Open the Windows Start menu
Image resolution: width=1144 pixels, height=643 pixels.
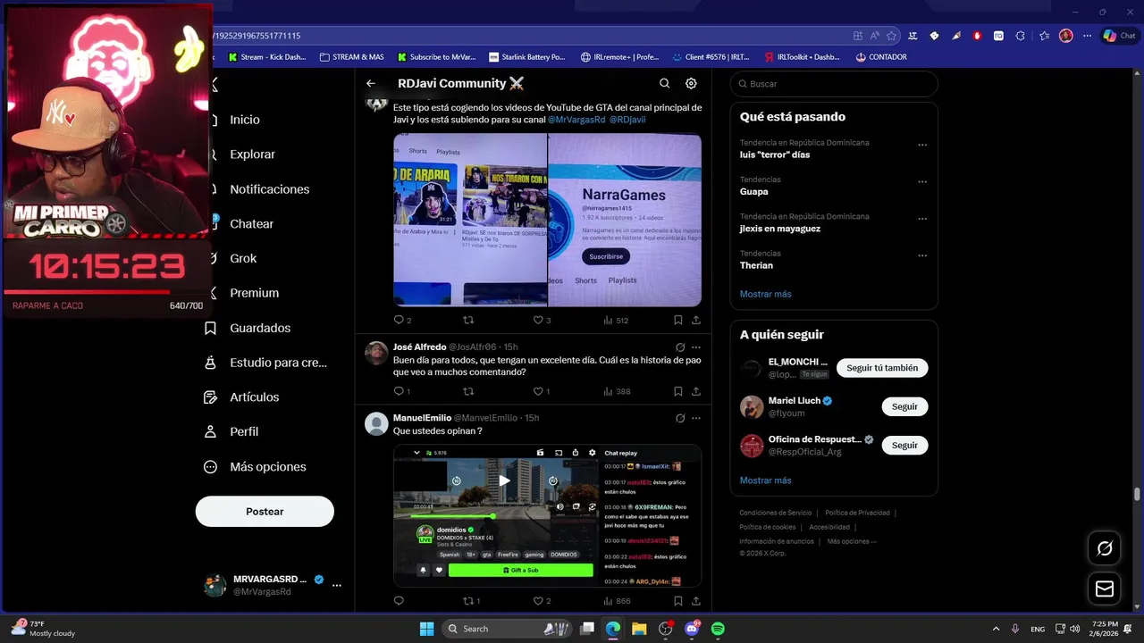point(426,629)
